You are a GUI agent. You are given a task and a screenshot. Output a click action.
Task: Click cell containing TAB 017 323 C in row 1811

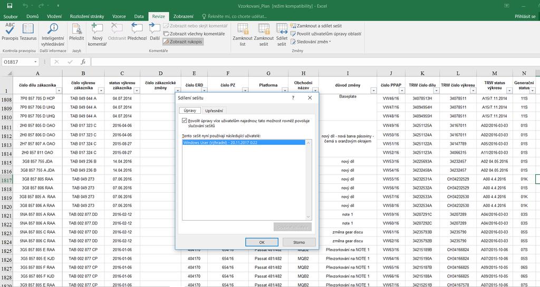pyautogui.click(x=83, y=125)
